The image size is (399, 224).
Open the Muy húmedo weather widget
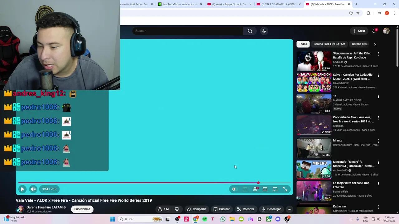(x=15, y=219)
